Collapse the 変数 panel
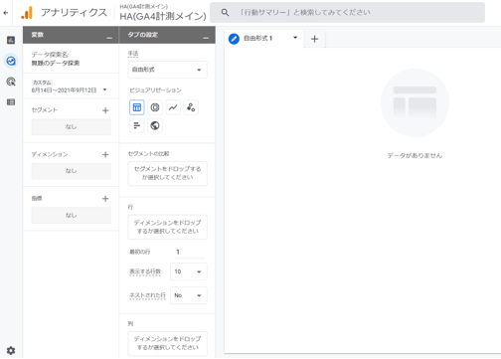501x359 pixels. click(x=109, y=38)
